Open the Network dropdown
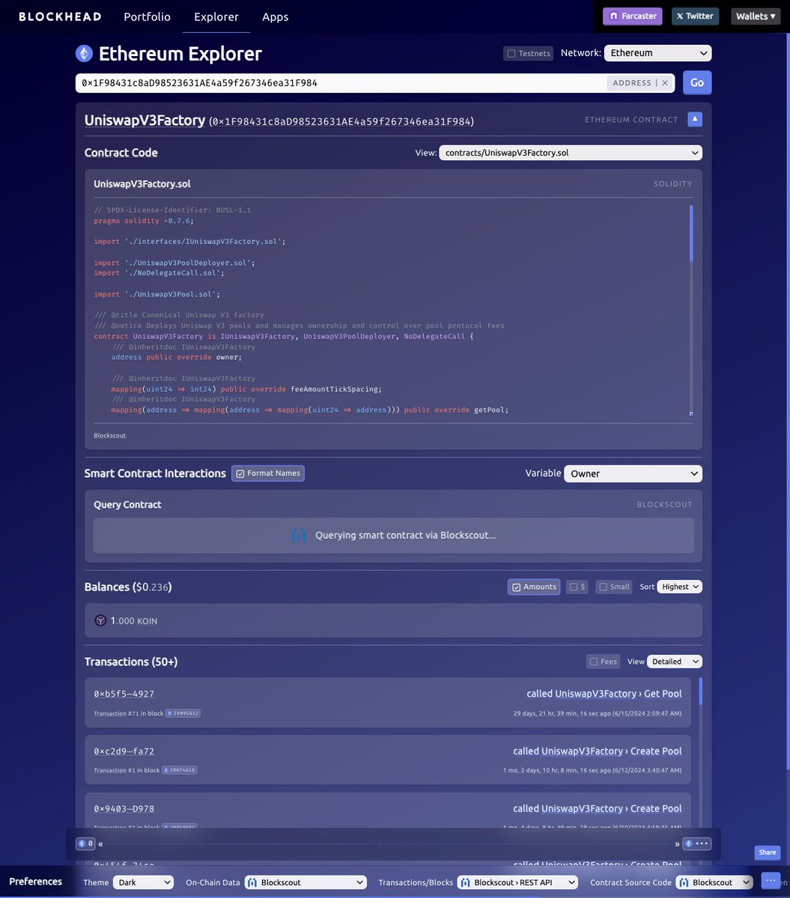Viewport: 790px width, 898px height. point(657,52)
